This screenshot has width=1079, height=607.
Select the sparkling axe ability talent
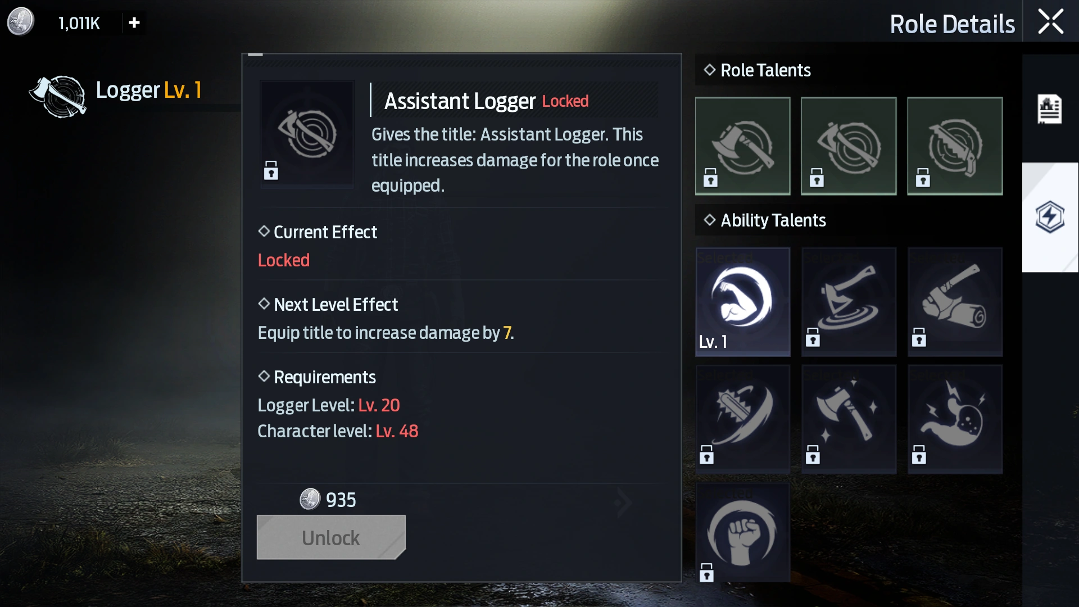849,419
